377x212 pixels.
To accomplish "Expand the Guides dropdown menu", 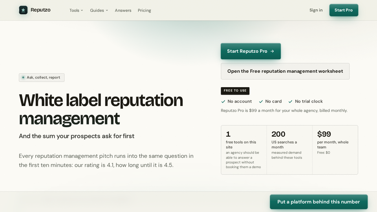I will point(99,10).
